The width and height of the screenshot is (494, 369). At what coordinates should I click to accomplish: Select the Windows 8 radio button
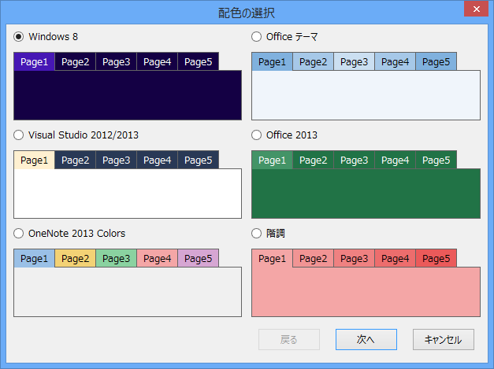pyautogui.click(x=19, y=36)
